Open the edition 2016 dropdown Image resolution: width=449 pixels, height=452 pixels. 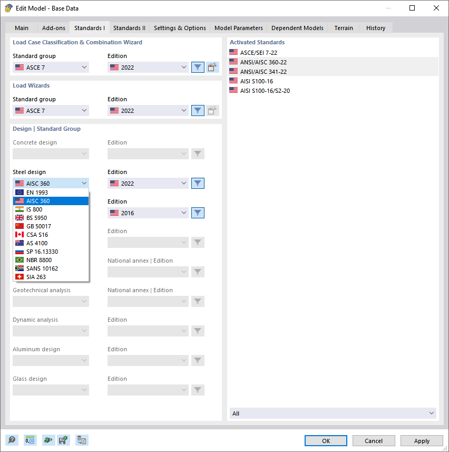pyautogui.click(x=148, y=213)
